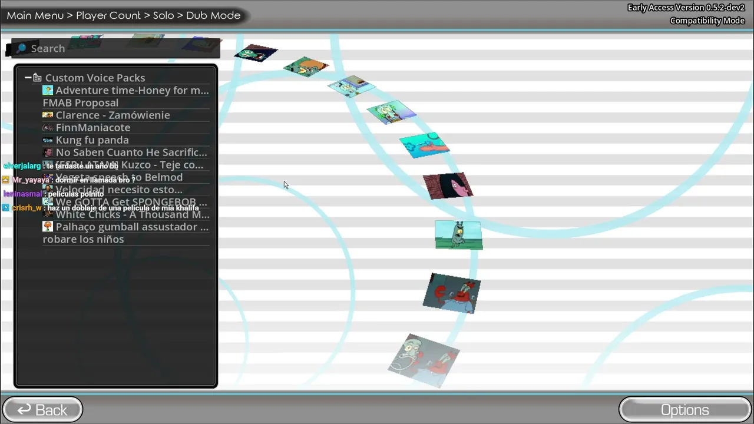Image resolution: width=754 pixels, height=424 pixels.
Task: Click the Adventure time pack's icon
Action: pos(48,90)
